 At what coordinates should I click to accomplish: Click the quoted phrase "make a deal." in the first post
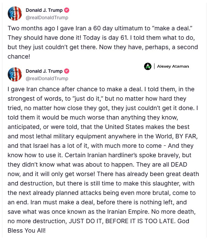tap(172, 28)
